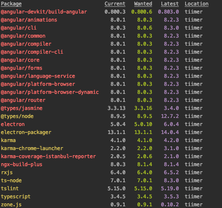
Task: Click the latest version 12.7.2
Action: pyautogui.click(x=170, y=116)
